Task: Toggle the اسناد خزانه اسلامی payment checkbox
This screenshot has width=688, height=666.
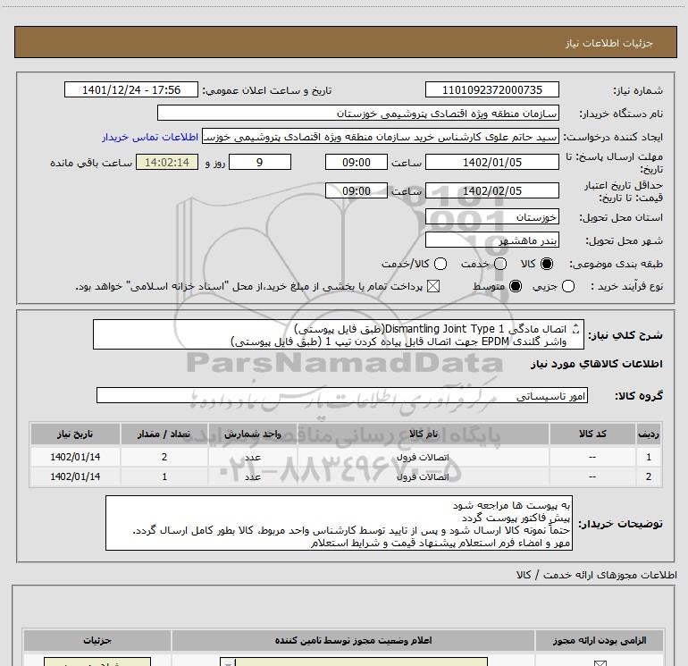Action: (433, 286)
